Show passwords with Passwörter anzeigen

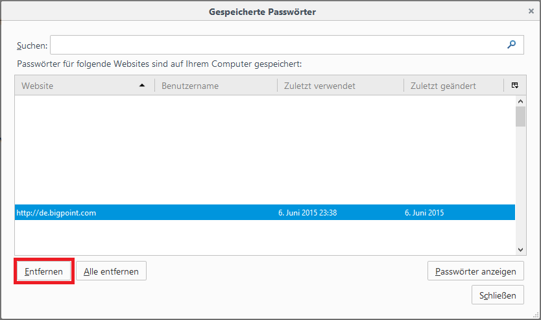pyautogui.click(x=475, y=271)
